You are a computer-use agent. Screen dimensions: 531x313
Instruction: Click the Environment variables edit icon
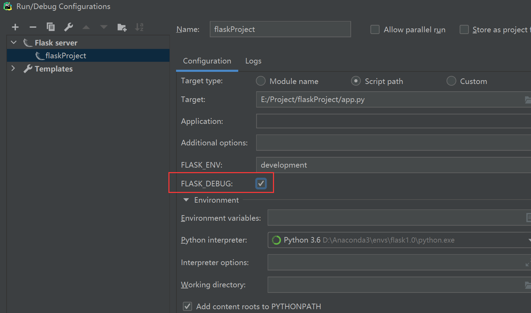[528, 218]
